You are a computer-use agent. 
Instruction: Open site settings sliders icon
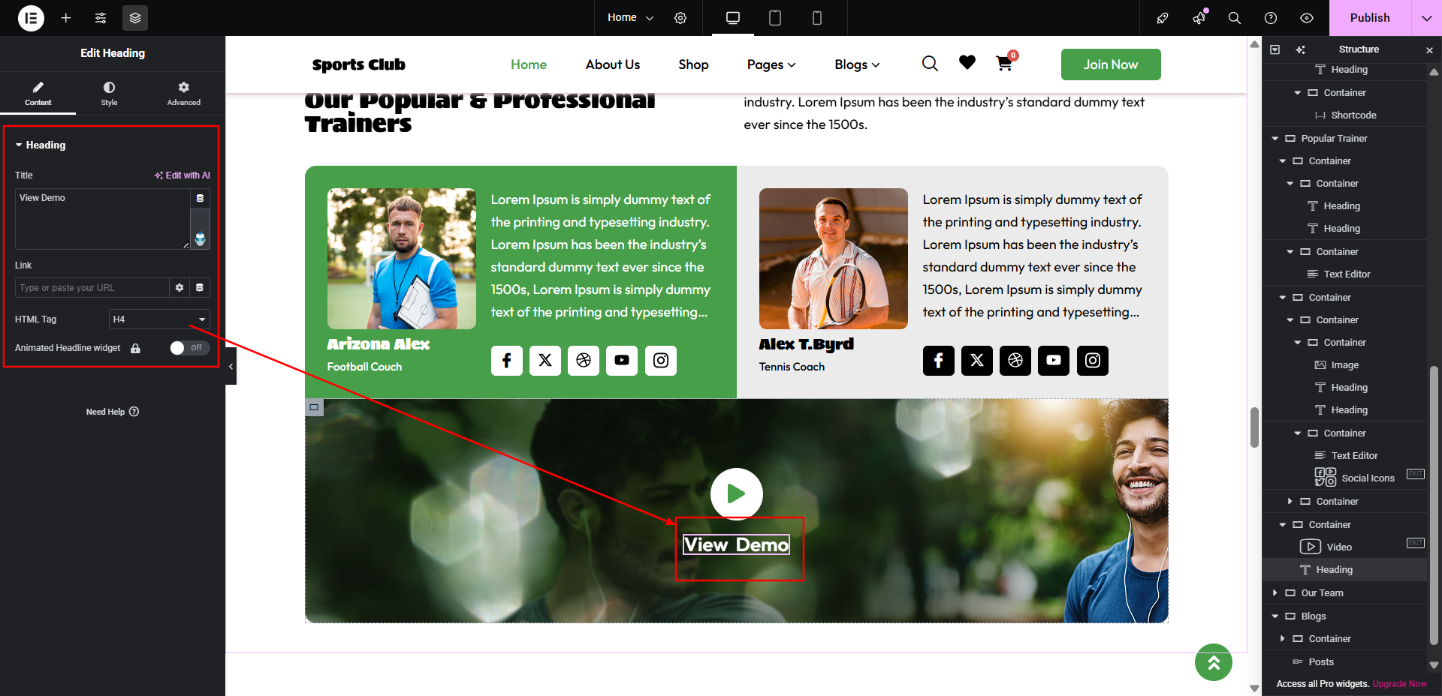pos(101,18)
